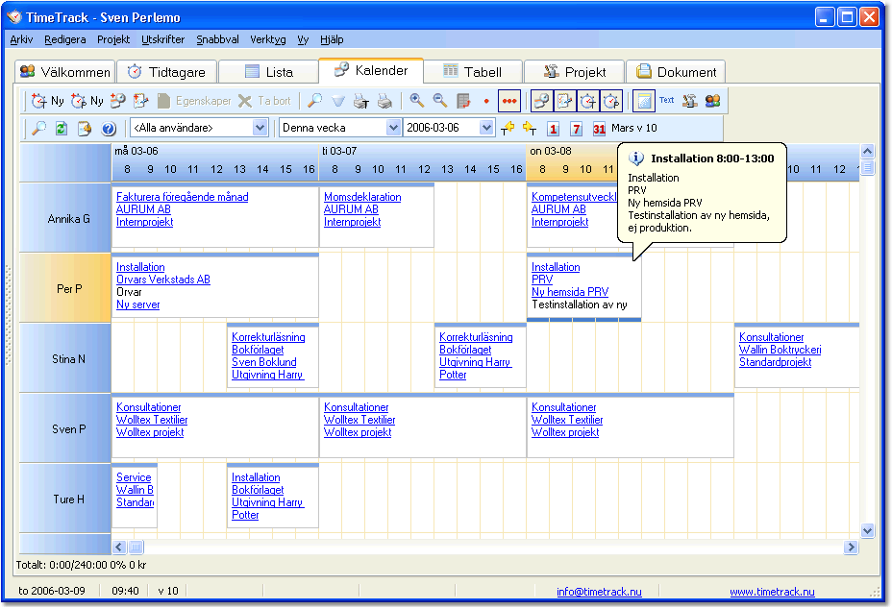Open the Redigera menu
This screenshot has width=892, height=609.
point(64,39)
